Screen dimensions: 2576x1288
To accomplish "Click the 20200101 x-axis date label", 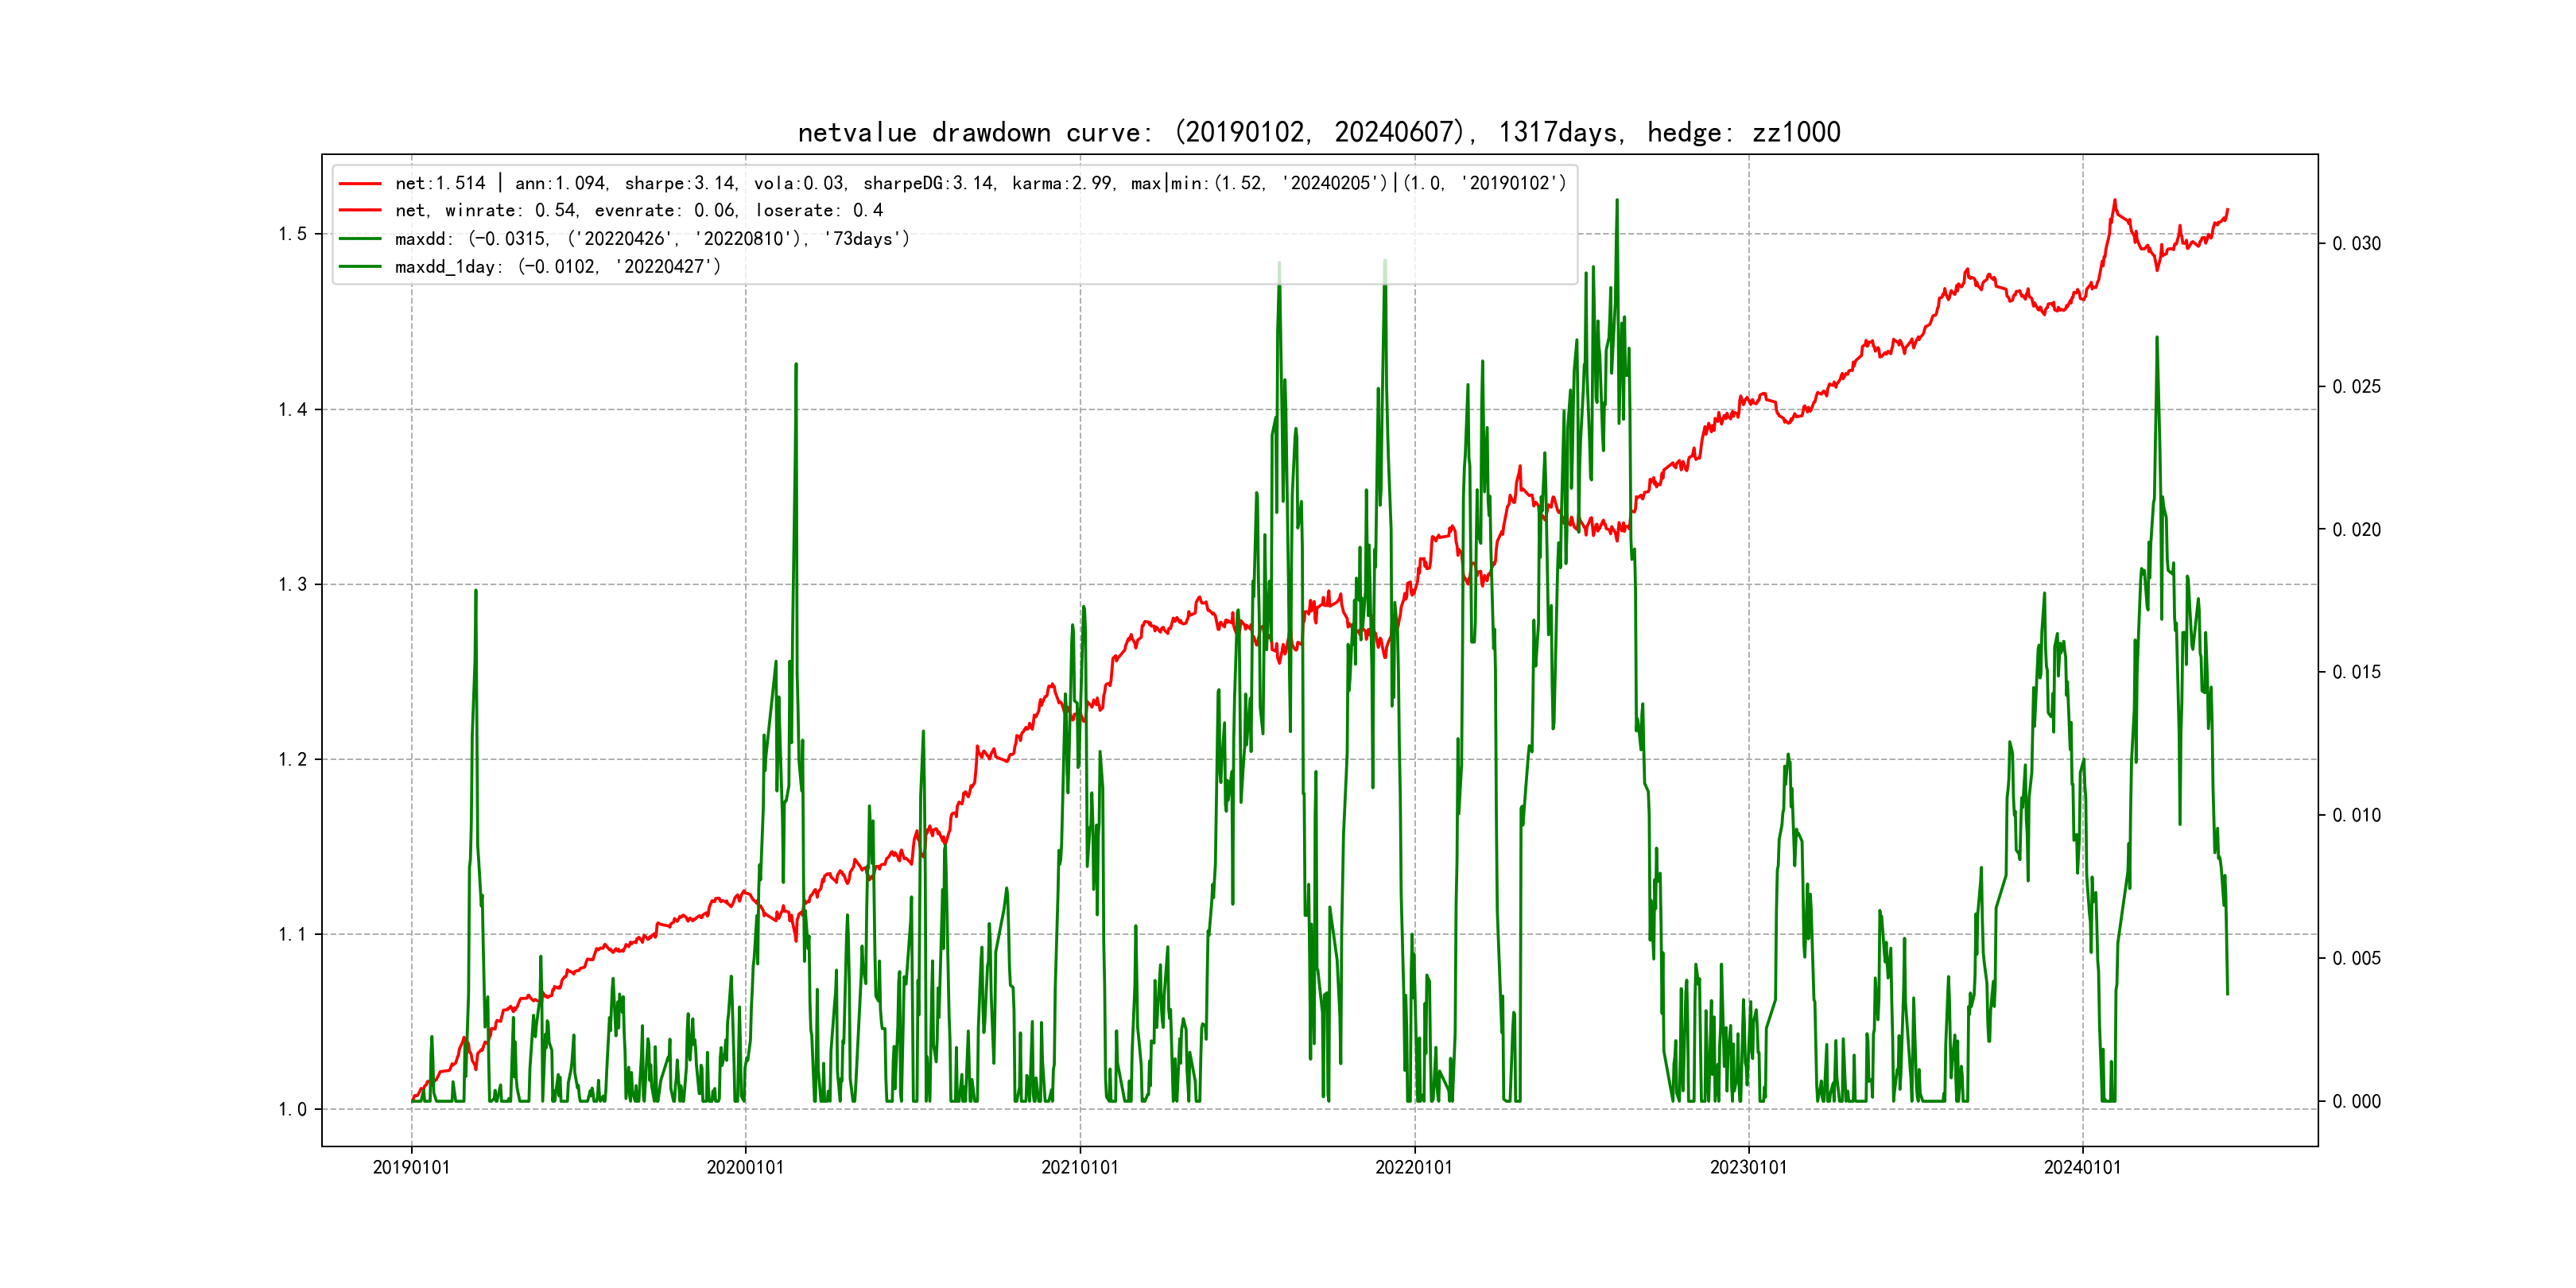I will 745,1168.
